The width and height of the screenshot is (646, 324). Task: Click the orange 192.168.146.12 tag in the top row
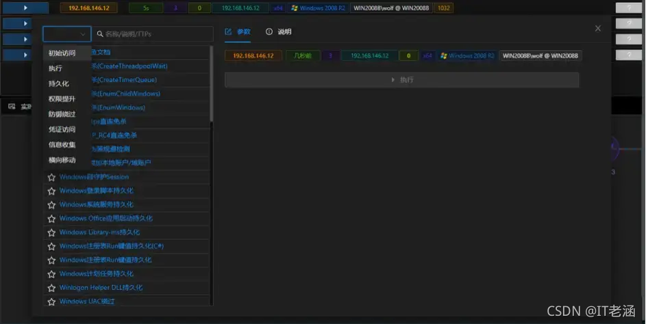[88, 8]
